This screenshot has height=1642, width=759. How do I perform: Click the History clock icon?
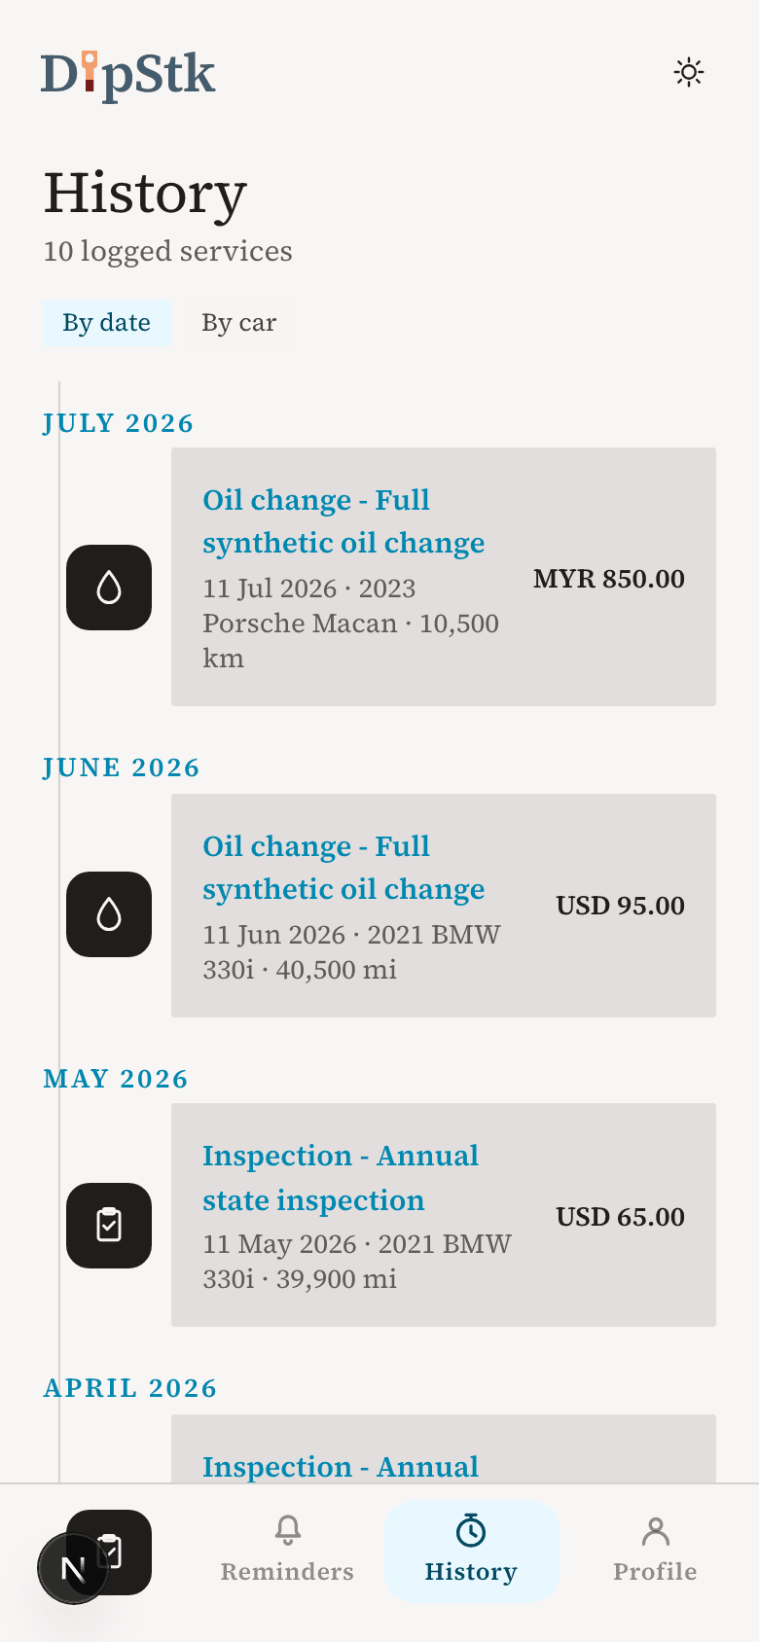(471, 1531)
